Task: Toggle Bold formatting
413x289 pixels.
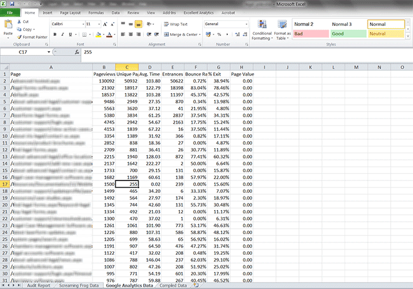Action: 54,35
